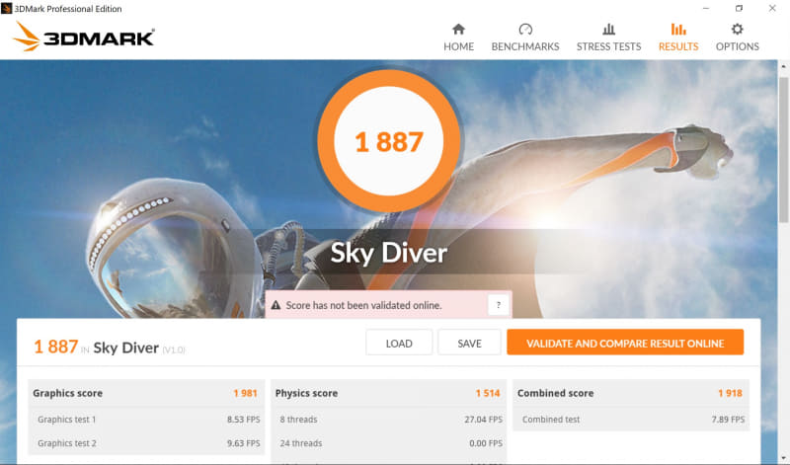790x465 pixels.
Task: Click the 1 887 score in results panel
Action: point(56,347)
